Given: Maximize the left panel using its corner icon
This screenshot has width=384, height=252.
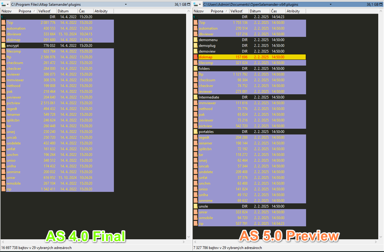Looking at the screenshot, I should [x=189, y=5].
